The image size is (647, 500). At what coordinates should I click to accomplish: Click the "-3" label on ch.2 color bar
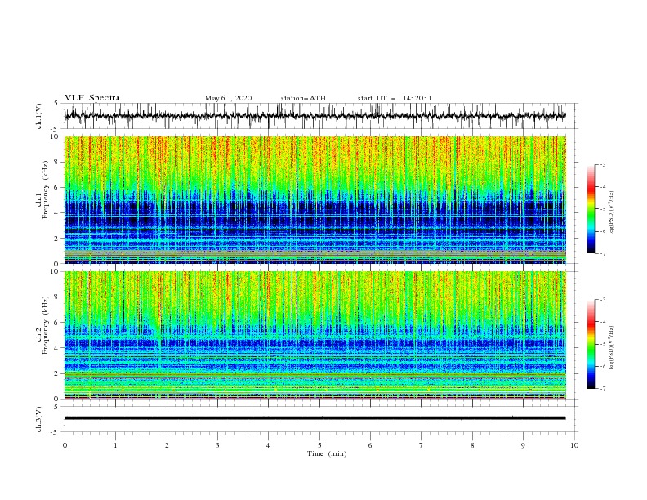[603, 300]
